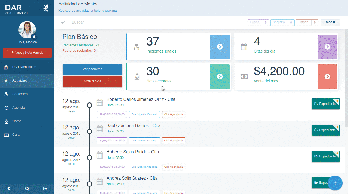348x194 pixels.
Task: Open Caja in the sidebar menu
Action: (x=27, y=135)
